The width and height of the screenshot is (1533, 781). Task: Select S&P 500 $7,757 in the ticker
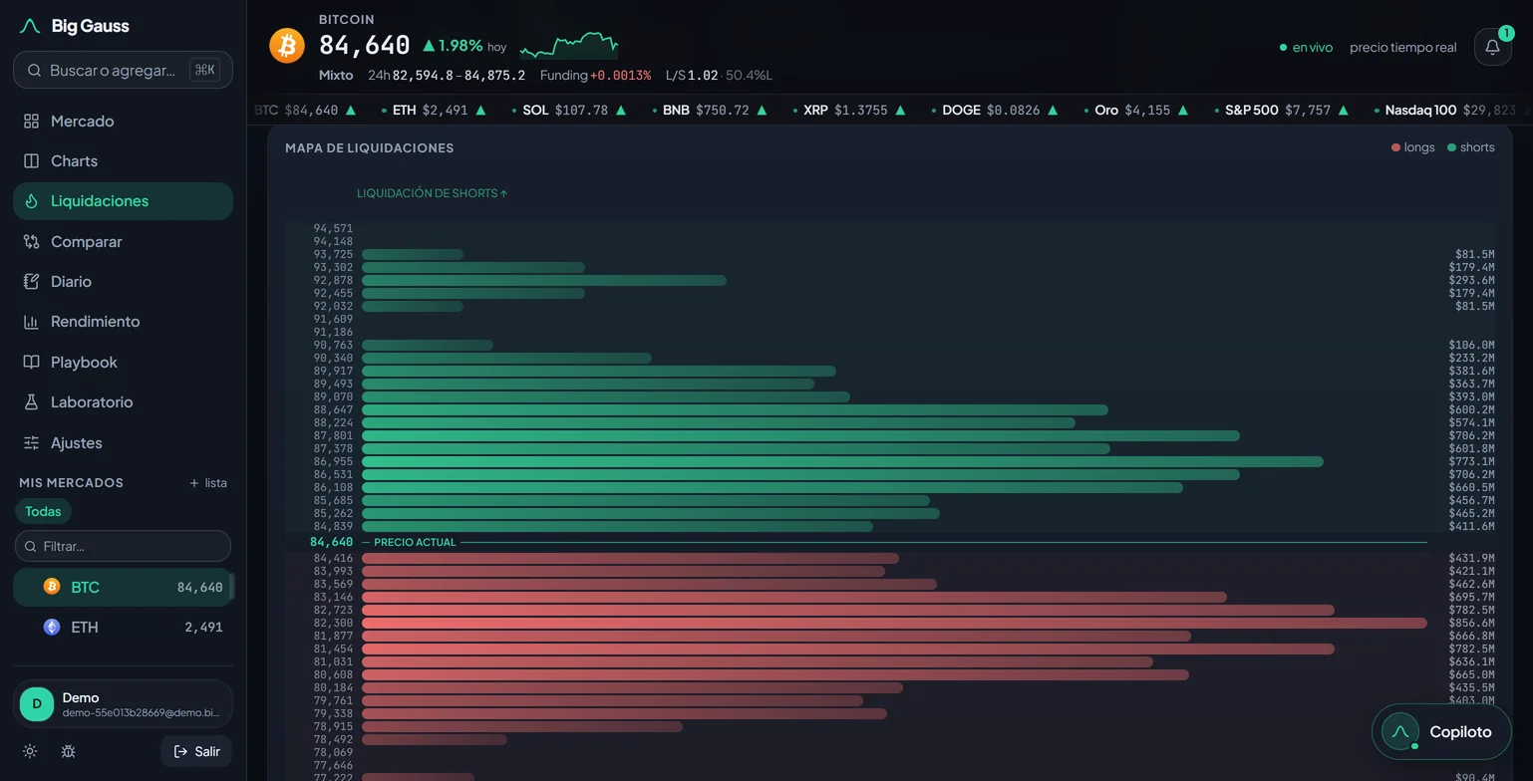1283,110
